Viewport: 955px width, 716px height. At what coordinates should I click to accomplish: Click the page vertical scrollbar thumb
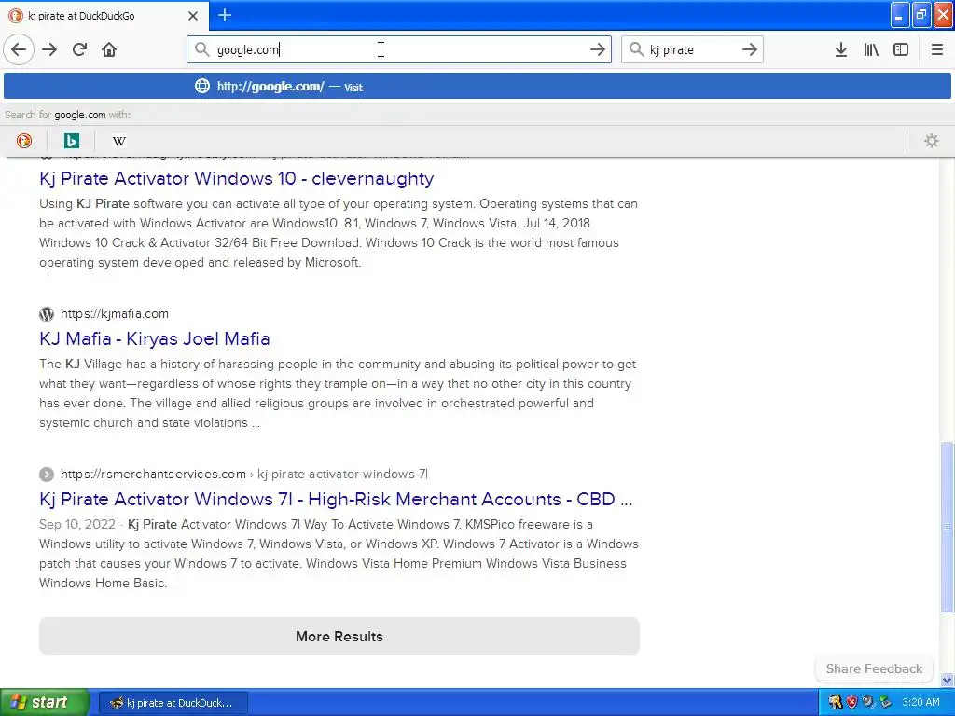(947, 528)
